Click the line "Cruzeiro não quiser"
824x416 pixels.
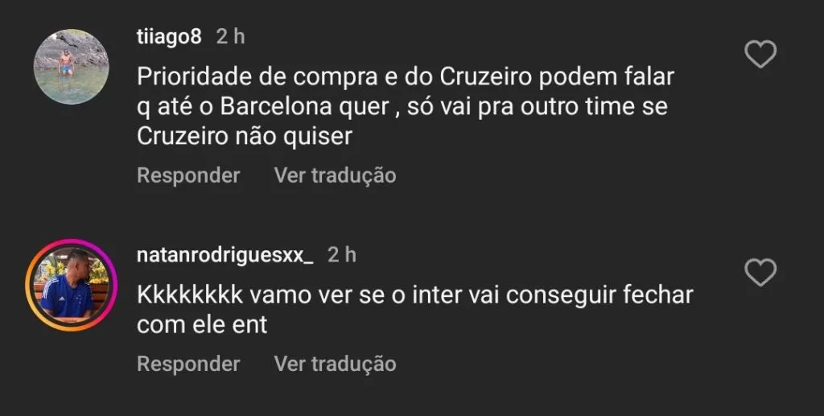click(x=245, y=136)
